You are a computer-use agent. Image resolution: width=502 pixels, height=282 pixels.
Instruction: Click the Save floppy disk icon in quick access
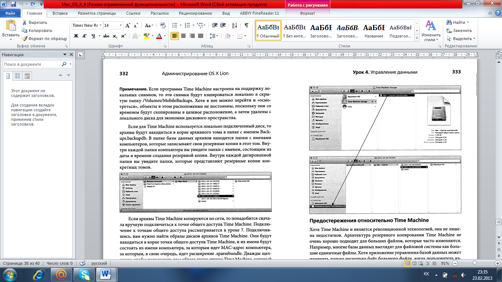pos(13,4)
